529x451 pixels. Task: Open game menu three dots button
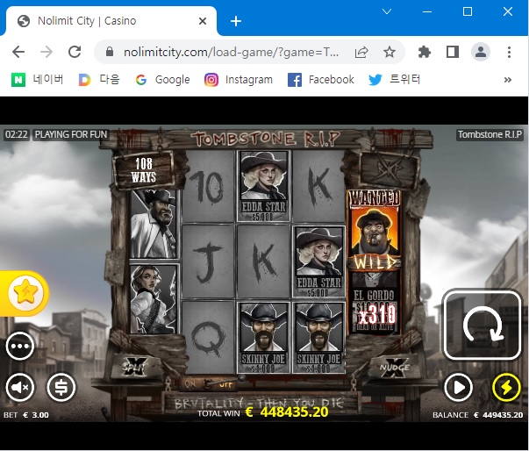(20, 346)
